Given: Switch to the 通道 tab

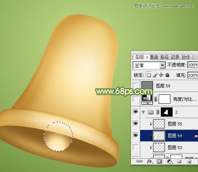Looking at the screenshot, I should pyautogui.click(x=154, y=57).
